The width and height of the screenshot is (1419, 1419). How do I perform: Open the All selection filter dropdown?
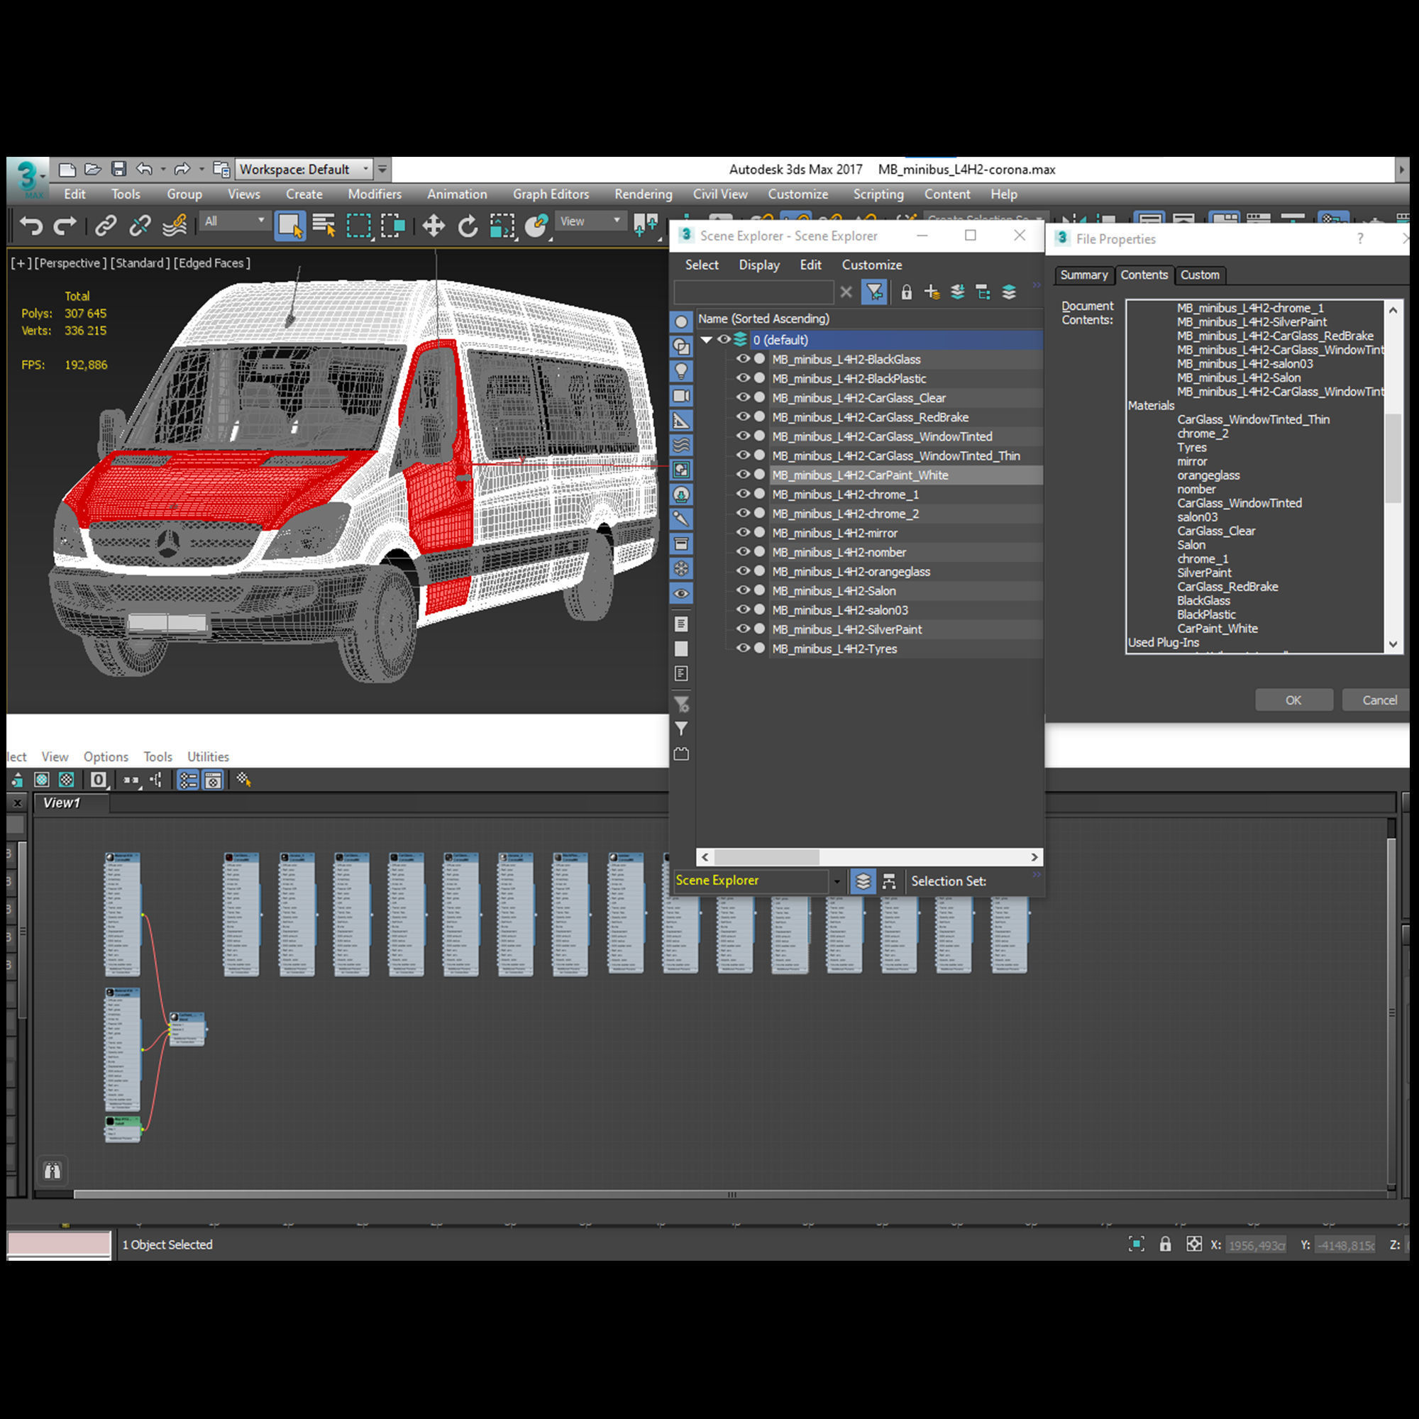click(x=234, y=221)
